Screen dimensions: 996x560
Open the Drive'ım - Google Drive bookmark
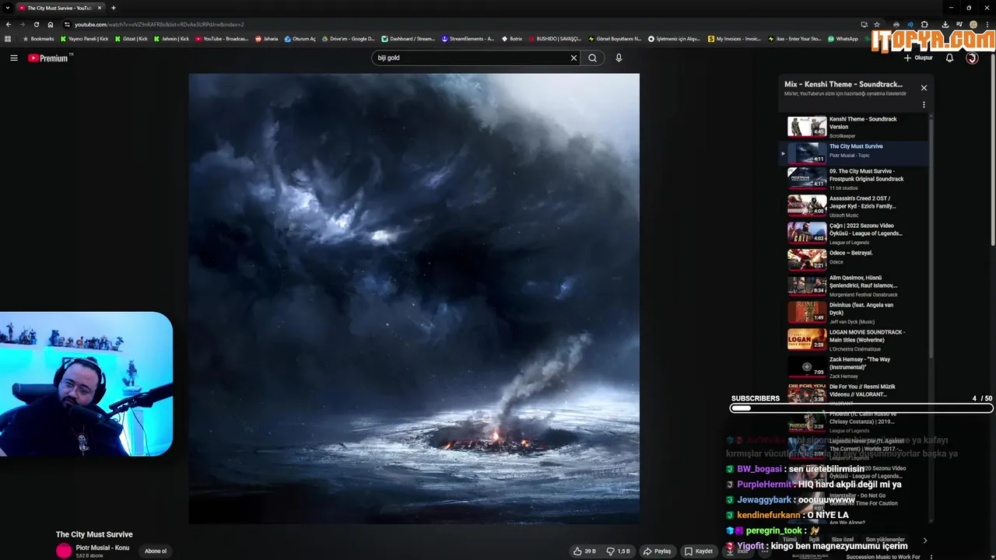click(x=349, y=38)
